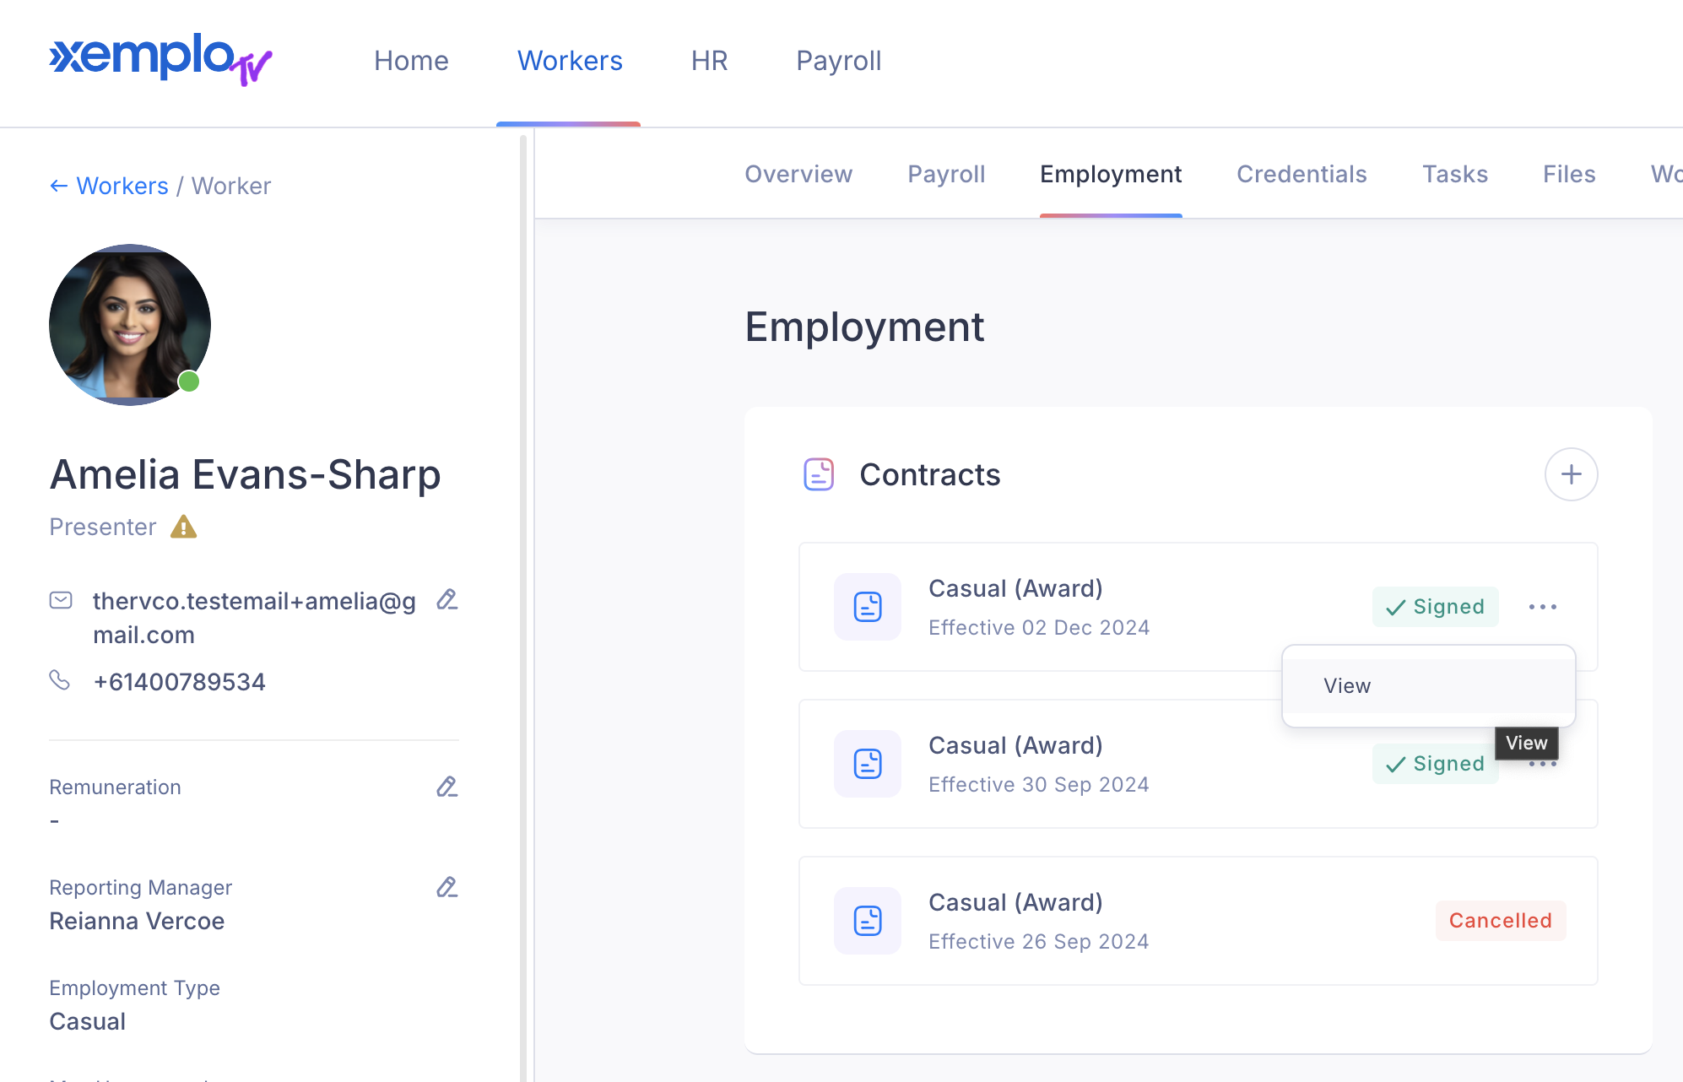Add a new contract with plus button
This screenshot has width=1683, height=1082.
coord(1571,474)
